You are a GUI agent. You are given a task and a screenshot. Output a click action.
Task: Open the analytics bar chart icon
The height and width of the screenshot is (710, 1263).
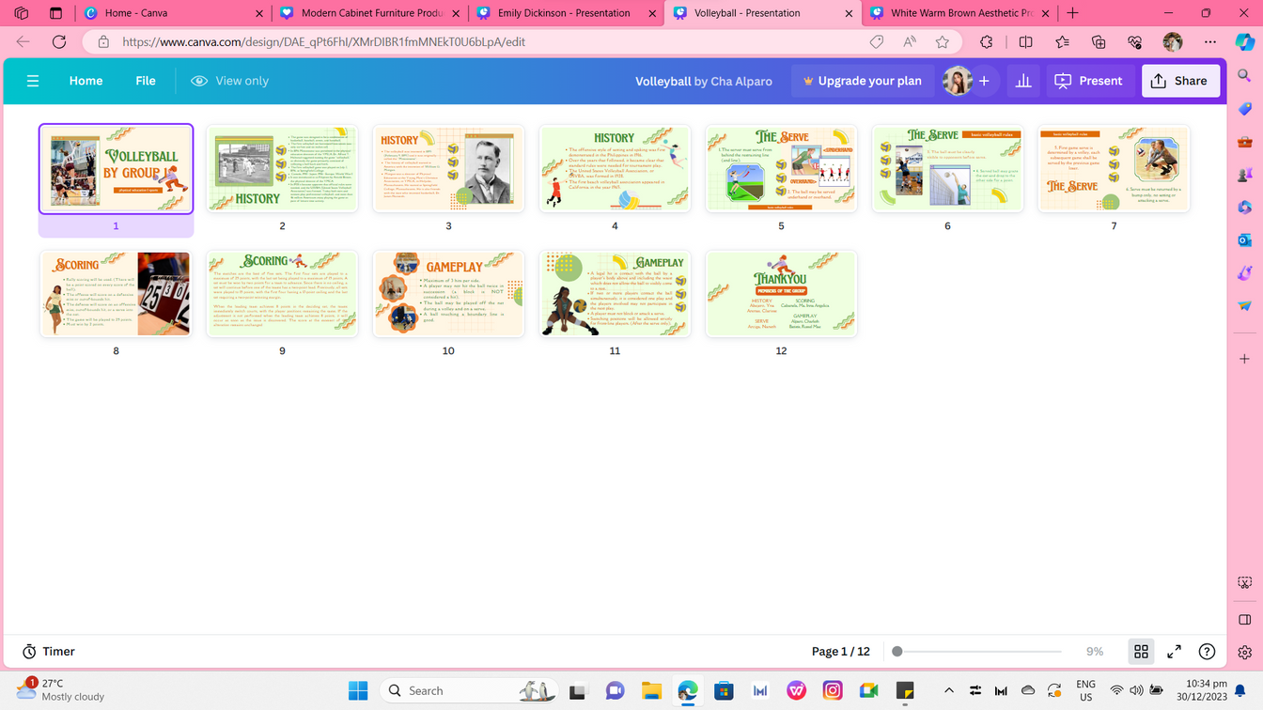[1023, 81]
